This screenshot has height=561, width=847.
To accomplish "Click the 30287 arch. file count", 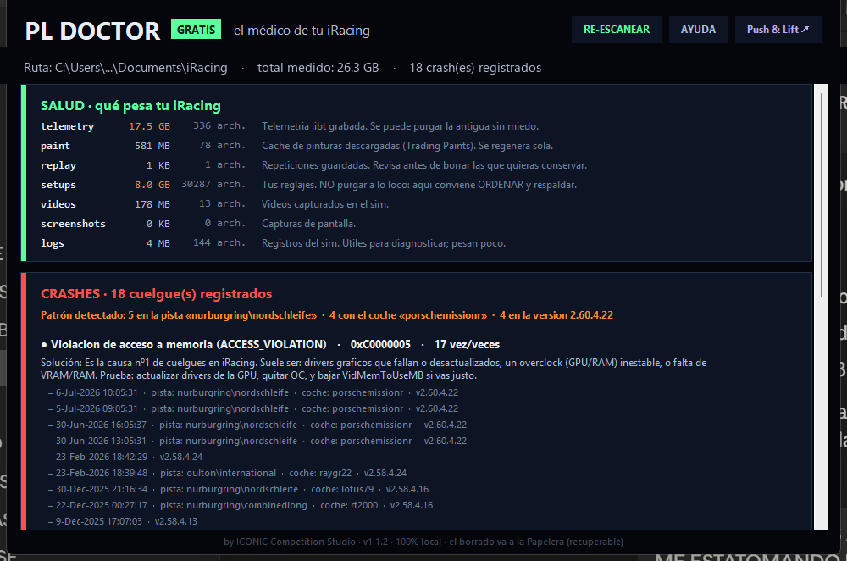I will click(213, 184).
